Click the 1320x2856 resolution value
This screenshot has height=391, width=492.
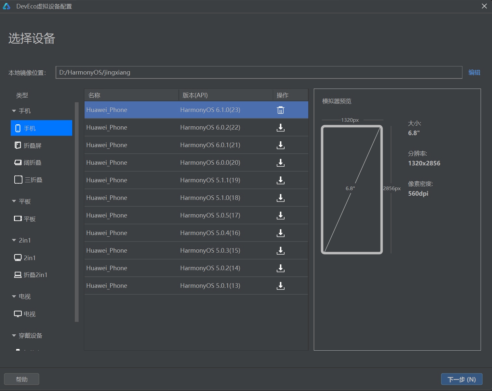tap(424, 163)
